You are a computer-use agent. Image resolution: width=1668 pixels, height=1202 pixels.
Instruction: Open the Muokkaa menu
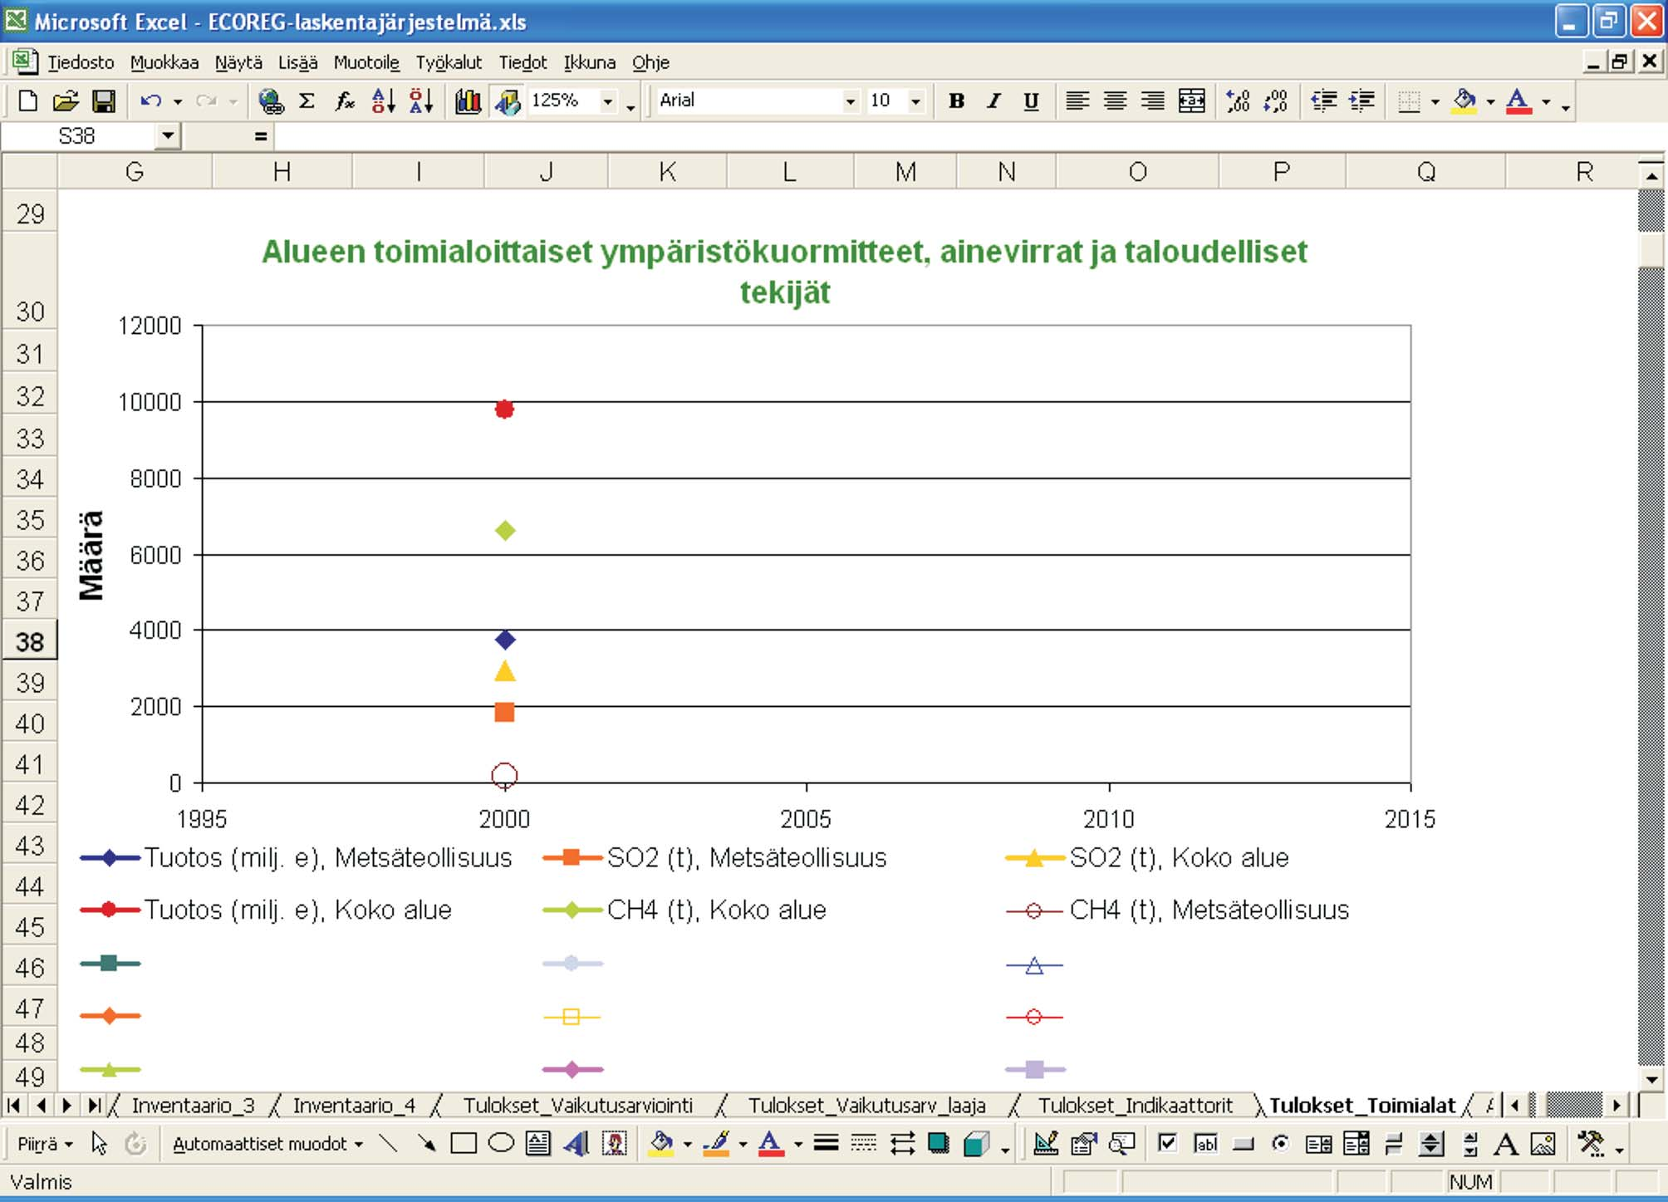click(x=164, y=62)
